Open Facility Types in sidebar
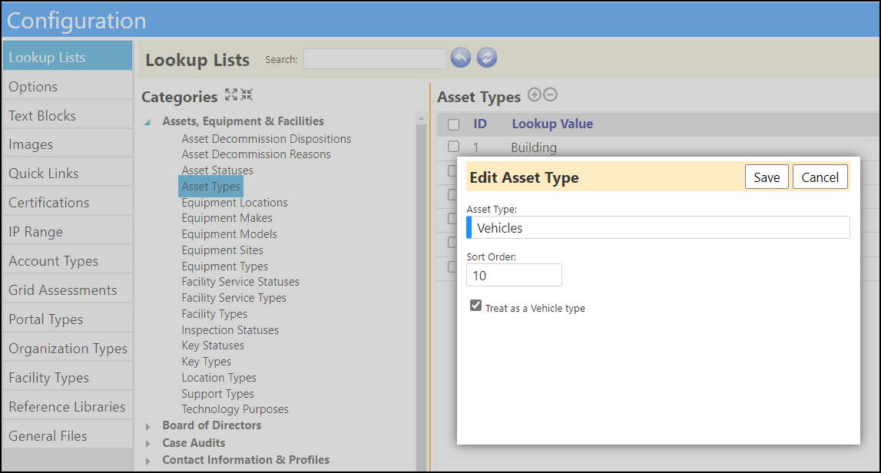881x473 pixels. tap(68, 378)
